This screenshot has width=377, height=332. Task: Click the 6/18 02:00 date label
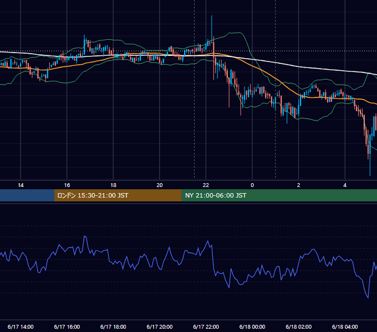299,326
